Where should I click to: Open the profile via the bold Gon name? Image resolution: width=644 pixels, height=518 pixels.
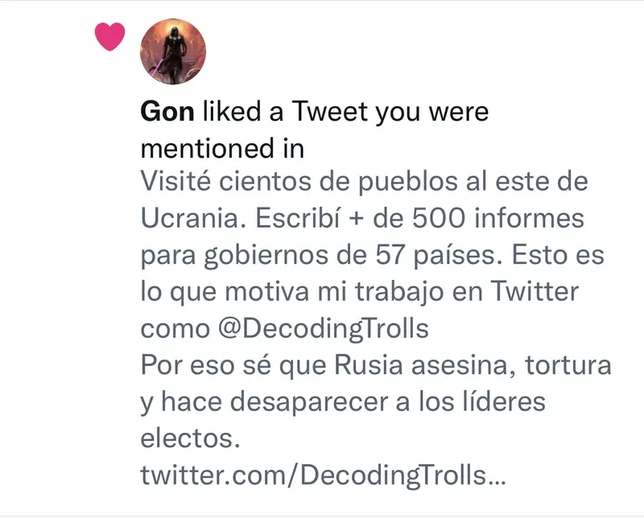pos(167,112)
